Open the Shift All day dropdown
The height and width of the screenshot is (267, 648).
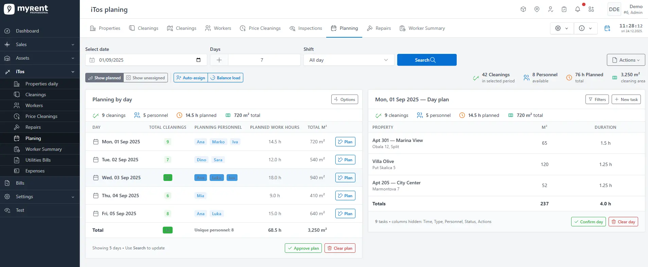[348, 60]
